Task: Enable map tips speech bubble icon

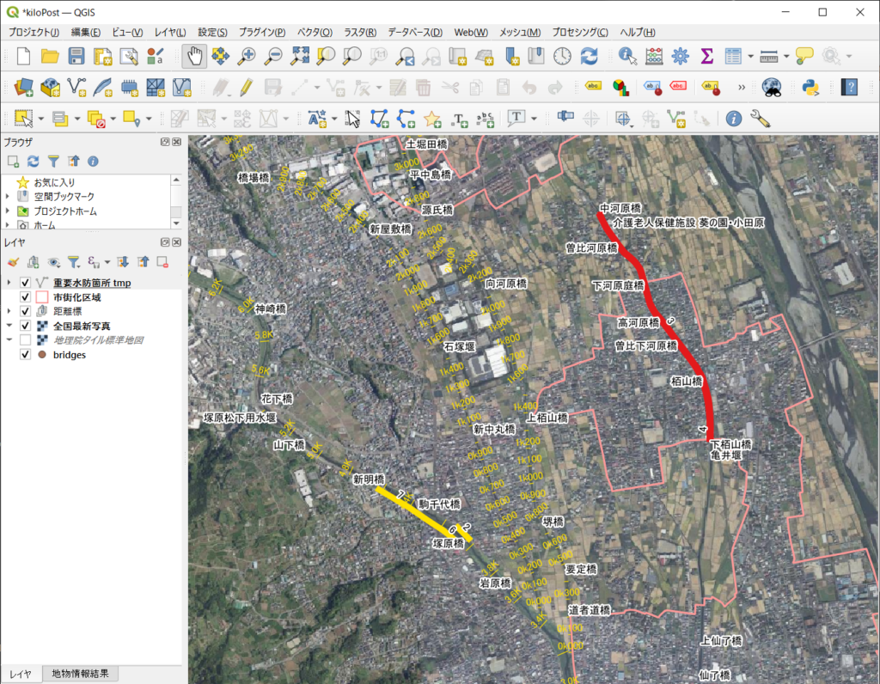Action: [804, 56]
